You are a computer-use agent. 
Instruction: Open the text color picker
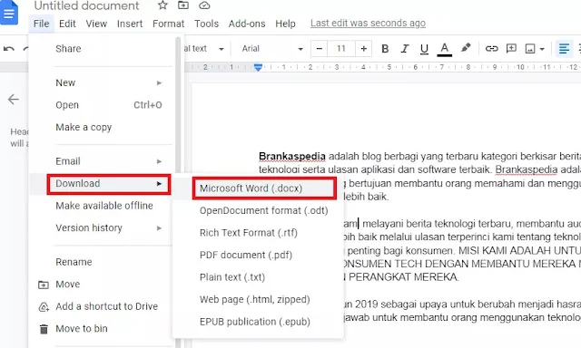(x=444, y=49)
